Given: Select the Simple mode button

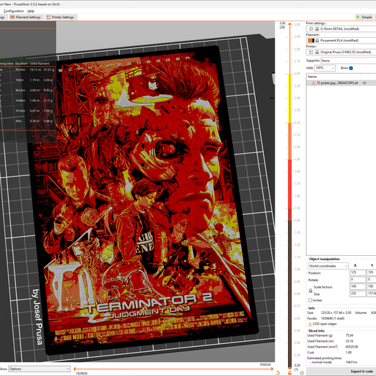Looking at the screenshot, I should (x=364, y=17).
